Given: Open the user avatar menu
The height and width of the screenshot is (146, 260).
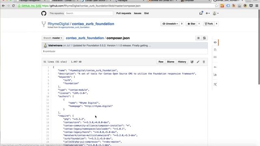Looking at the screenshot, I should tap(215, 13).
